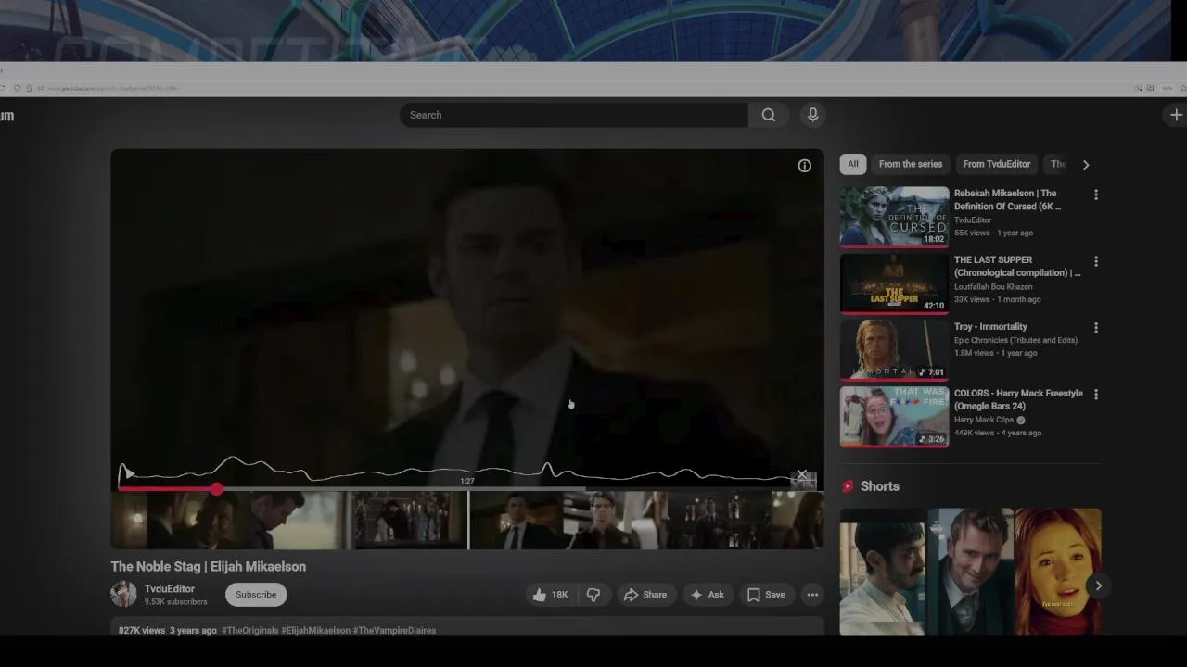This screenshot has width=1187, height=667.
Task: Show next Shorts with arrow button
Action: click(x=1098, y=585)
